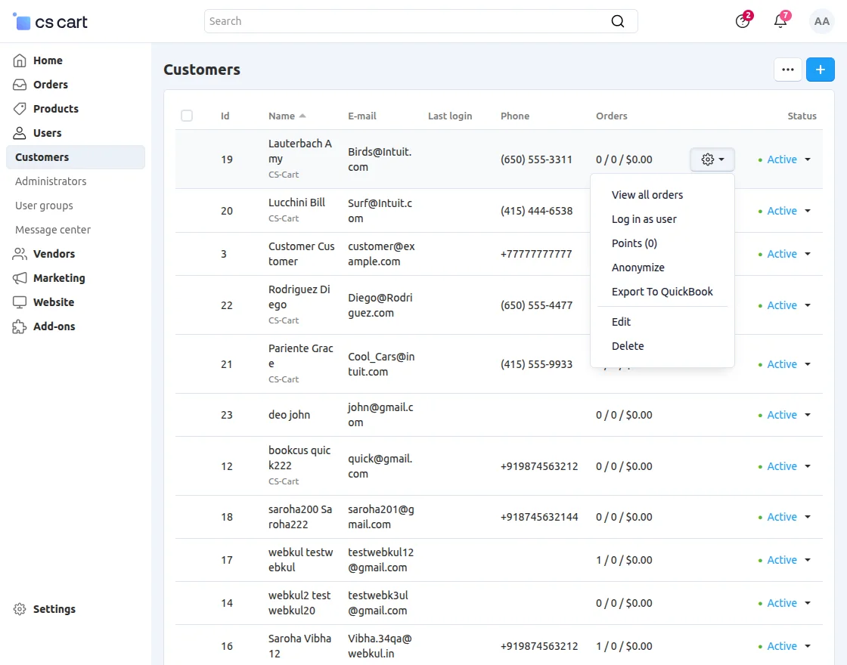This screenshot has height=665, width=847.
Task: Click the CS-Cart logo
Action: pyautogui.click(x=51, y=22)
